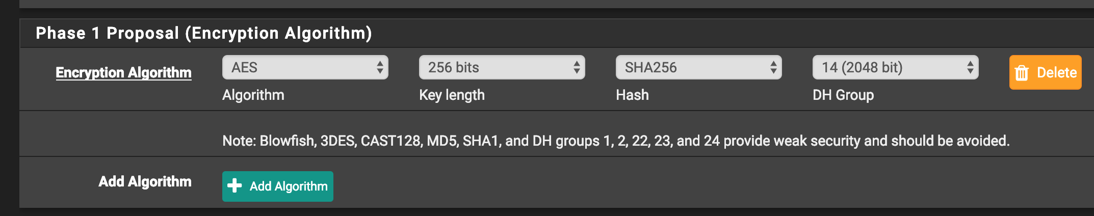Click the up/down arrows on the AES selector

[380, 67]
